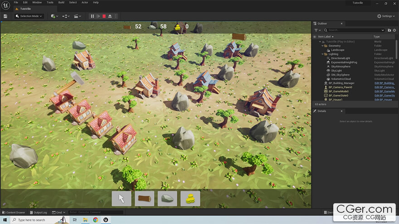Open the Selection Mode dropdown
Screen dimensions: 399x224
pos(29,16)
